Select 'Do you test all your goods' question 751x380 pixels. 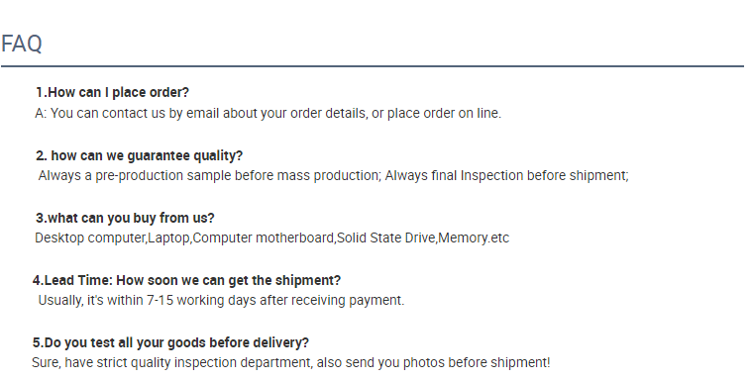pos(171,342)
